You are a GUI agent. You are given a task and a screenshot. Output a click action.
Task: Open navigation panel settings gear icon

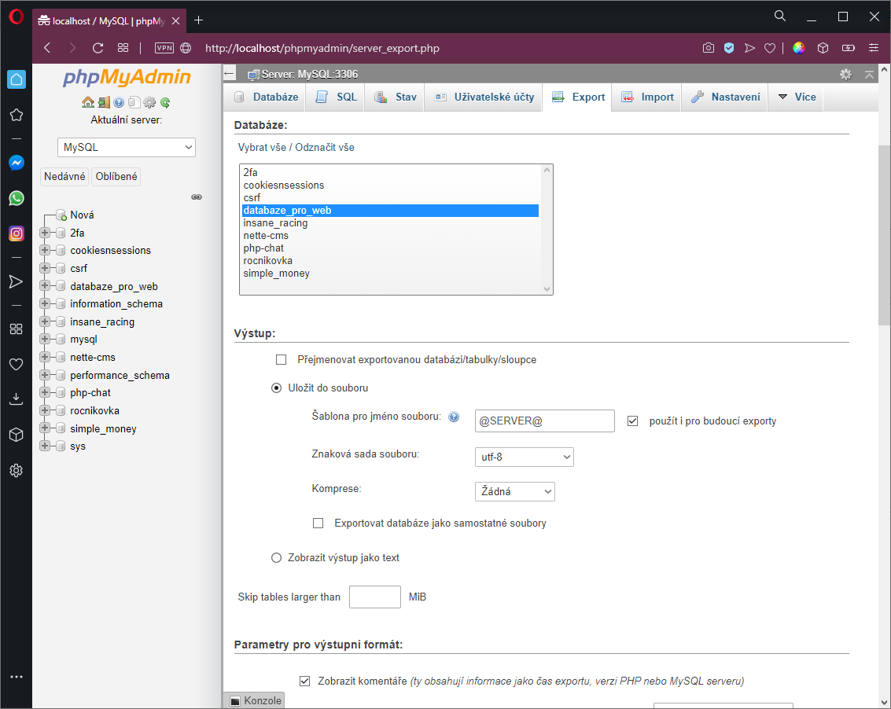[149, 102]
